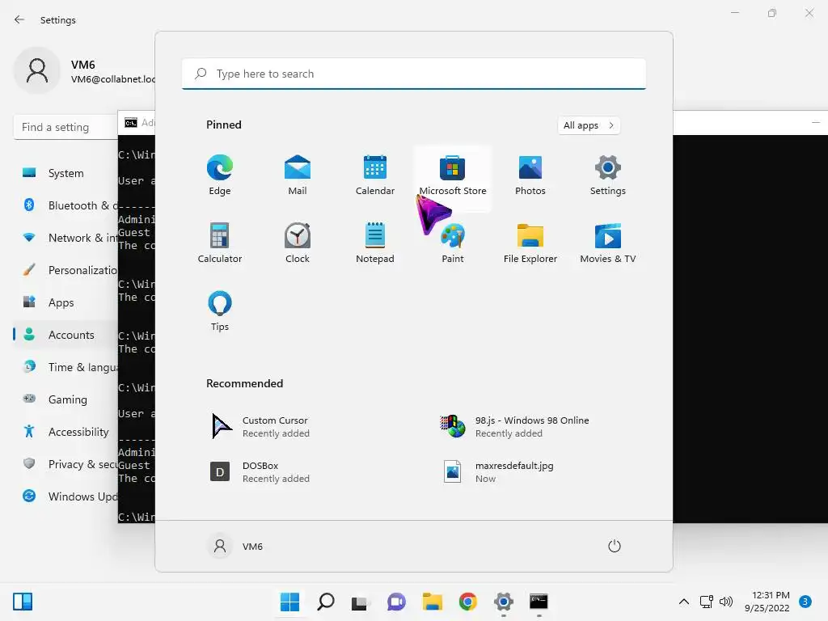Select Apps in Settings sidebar
The height and width of the screenshot is (621, 828).
(65, 302)
